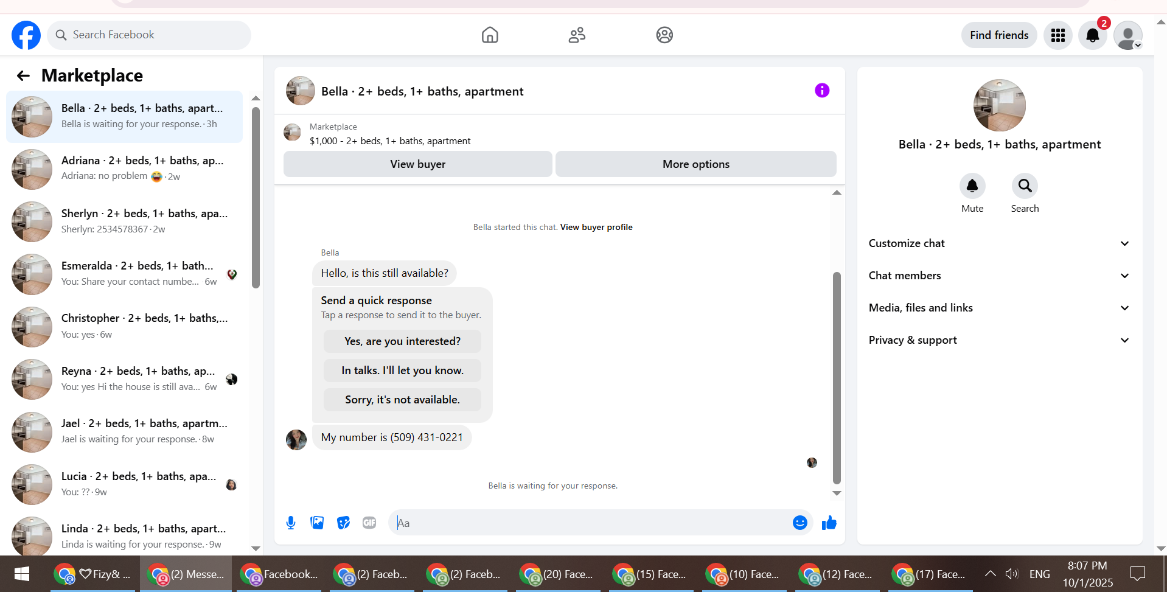Screen dimensions: 1167x592
Task: Send a voice clip with microphone icon
Action: pos(291,523)
